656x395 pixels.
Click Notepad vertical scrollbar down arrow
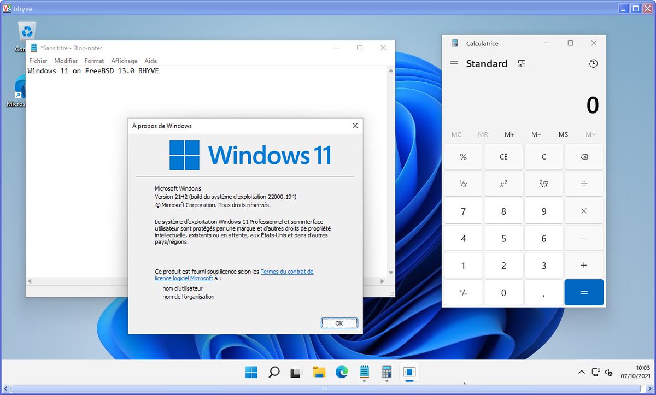point(391,273)
